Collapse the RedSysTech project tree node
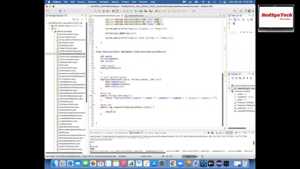The width and height of the screenshot is (300, 169). pyautogui.click(x=46, y=23)
